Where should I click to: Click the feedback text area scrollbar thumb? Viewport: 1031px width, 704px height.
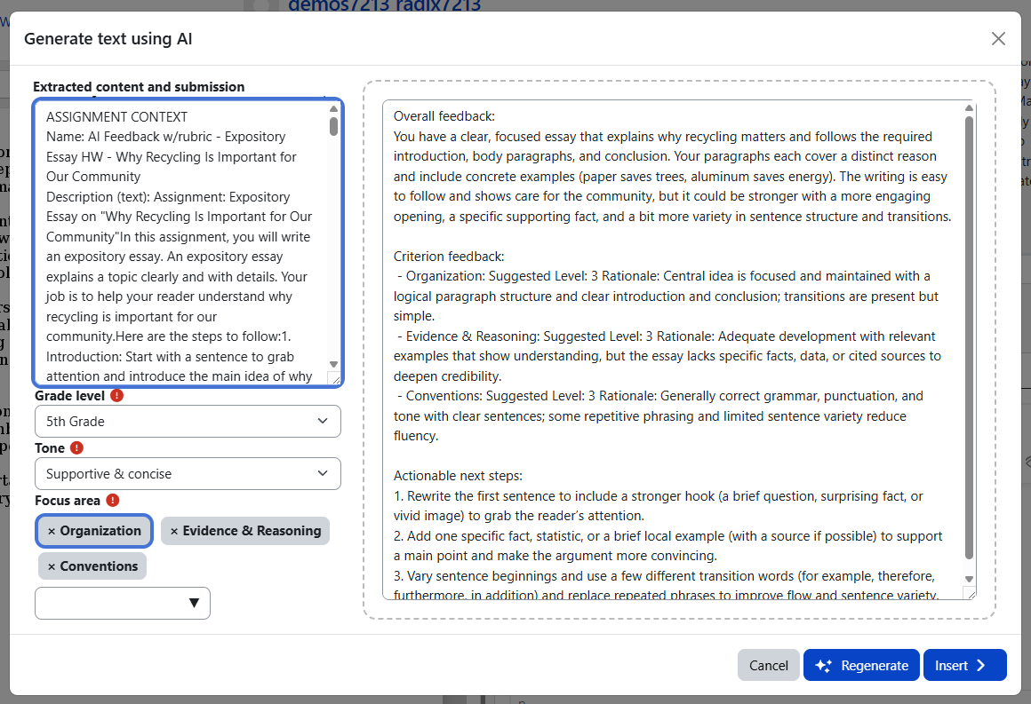click(969, 337)
